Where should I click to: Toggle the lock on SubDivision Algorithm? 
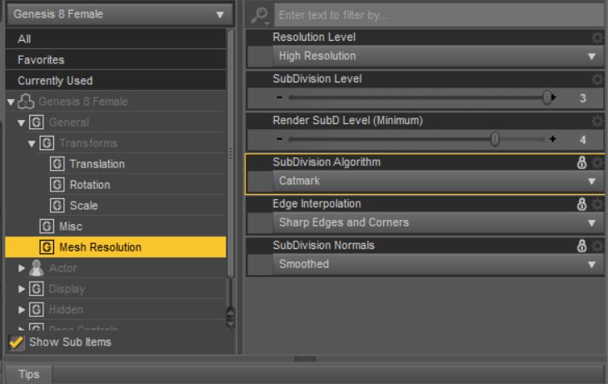click(x=581, y=162)
